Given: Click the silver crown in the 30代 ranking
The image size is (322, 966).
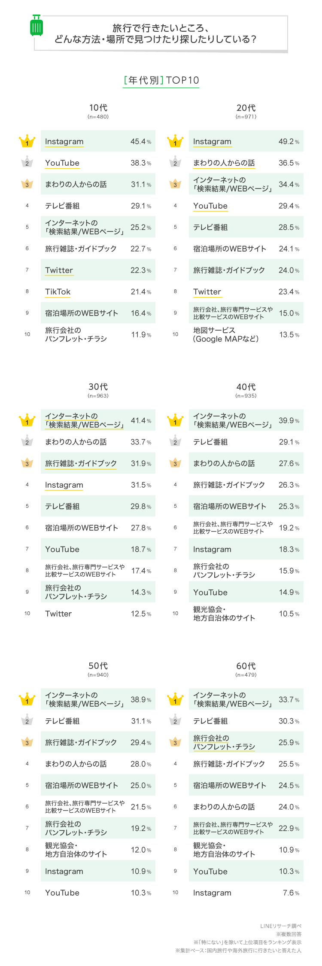Looking at the screenshot, I should 27,442.
